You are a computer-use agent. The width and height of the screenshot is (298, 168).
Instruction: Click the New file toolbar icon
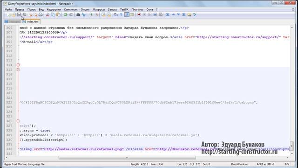coord(8,14)
